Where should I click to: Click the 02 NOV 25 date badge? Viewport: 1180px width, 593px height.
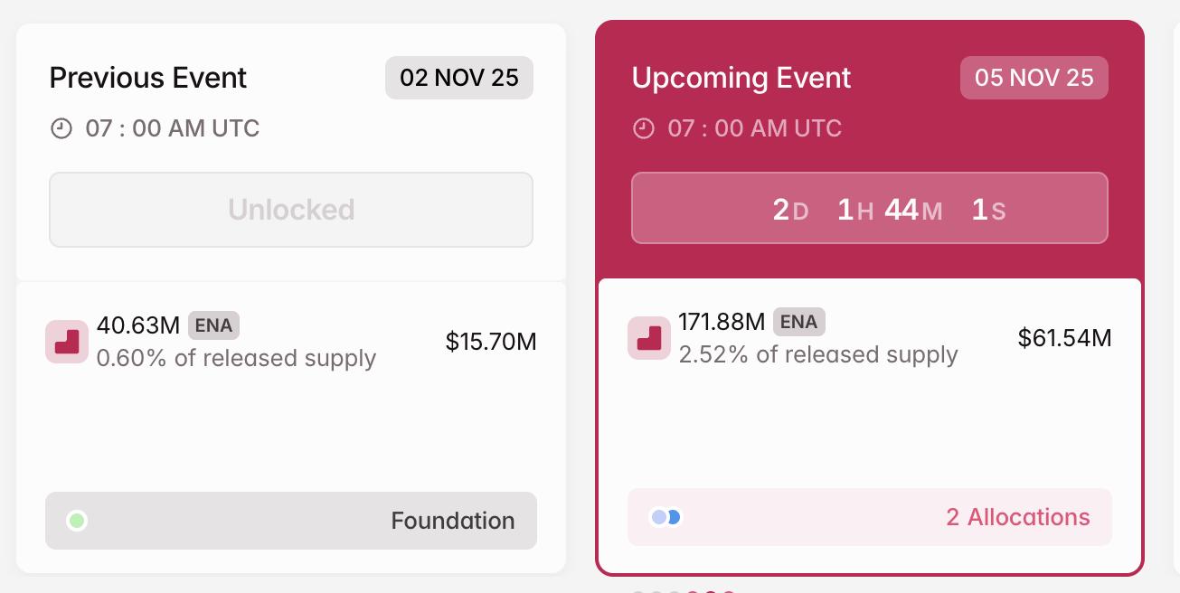(x=459, y=78)
